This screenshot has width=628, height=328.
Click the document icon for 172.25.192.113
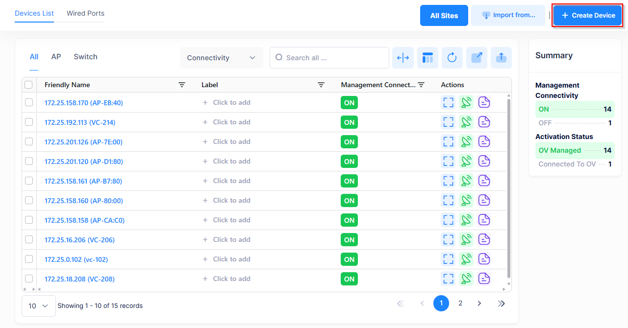point(484,122)
